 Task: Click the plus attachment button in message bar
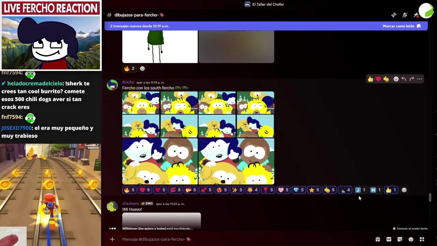112,239
